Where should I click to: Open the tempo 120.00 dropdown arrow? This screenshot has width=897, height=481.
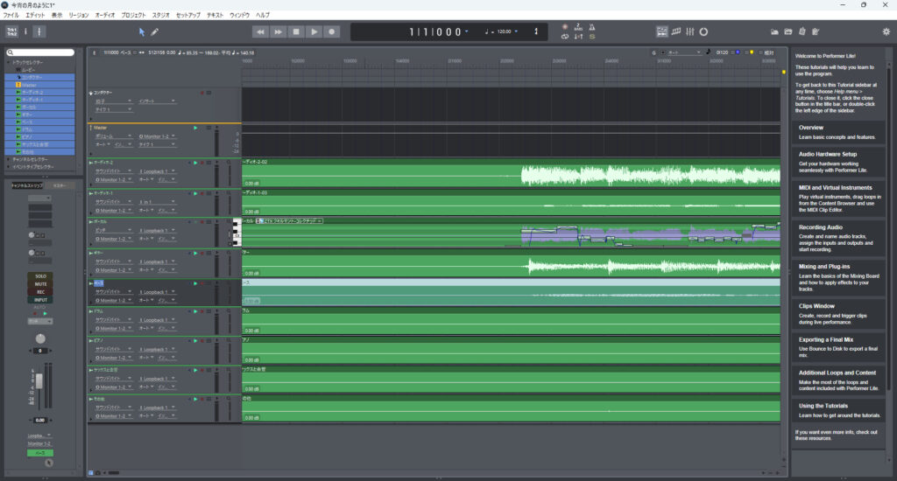pyautogui.click(x=515, y=32)
